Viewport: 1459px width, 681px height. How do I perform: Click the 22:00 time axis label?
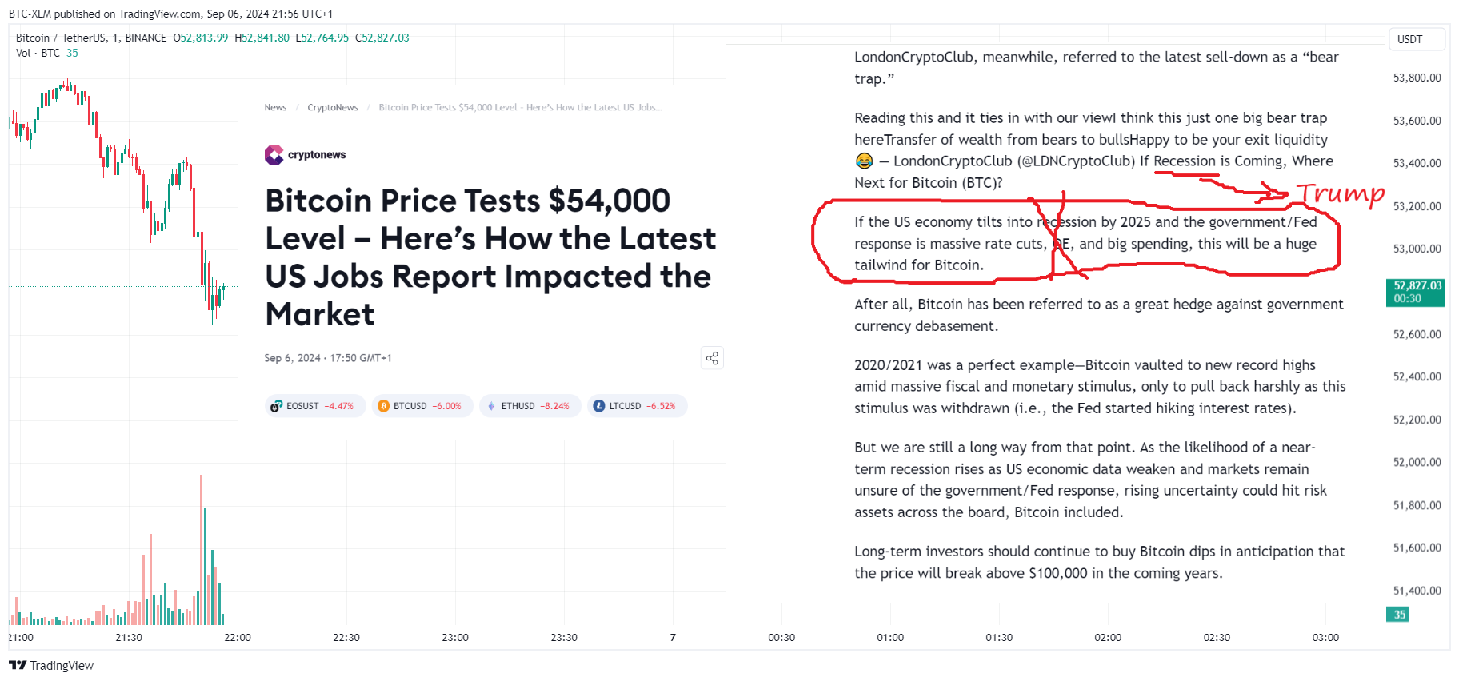point(238,637)
